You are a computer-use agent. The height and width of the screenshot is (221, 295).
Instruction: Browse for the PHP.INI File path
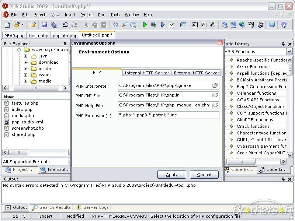click(215, 95)
